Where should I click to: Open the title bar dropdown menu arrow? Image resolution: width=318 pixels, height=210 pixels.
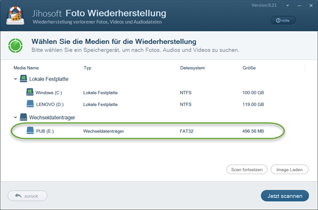[x=287, y=6]
